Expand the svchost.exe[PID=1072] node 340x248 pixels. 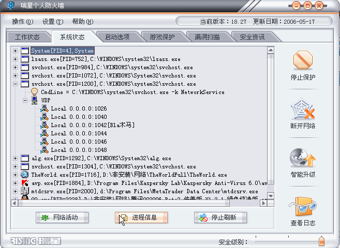[x=15, y=75]
